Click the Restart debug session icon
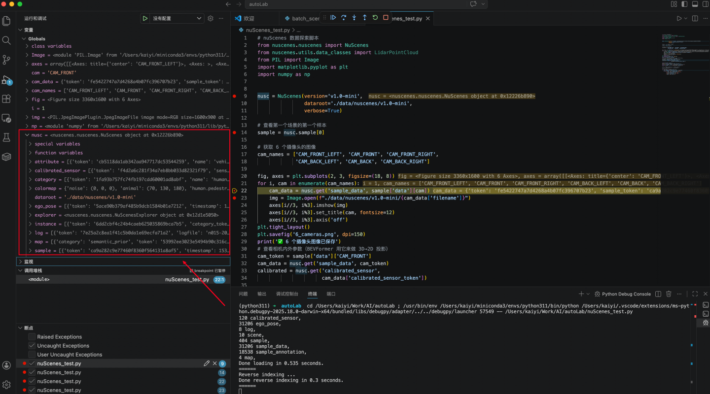Screen dimensions: 710x394 375,18
